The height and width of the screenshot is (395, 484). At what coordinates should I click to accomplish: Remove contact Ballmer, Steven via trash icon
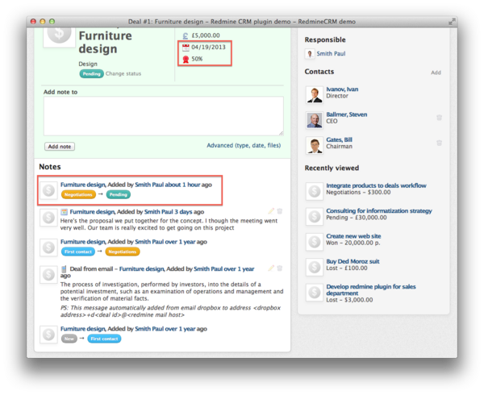pyautogui.click(x=439, y=118)
